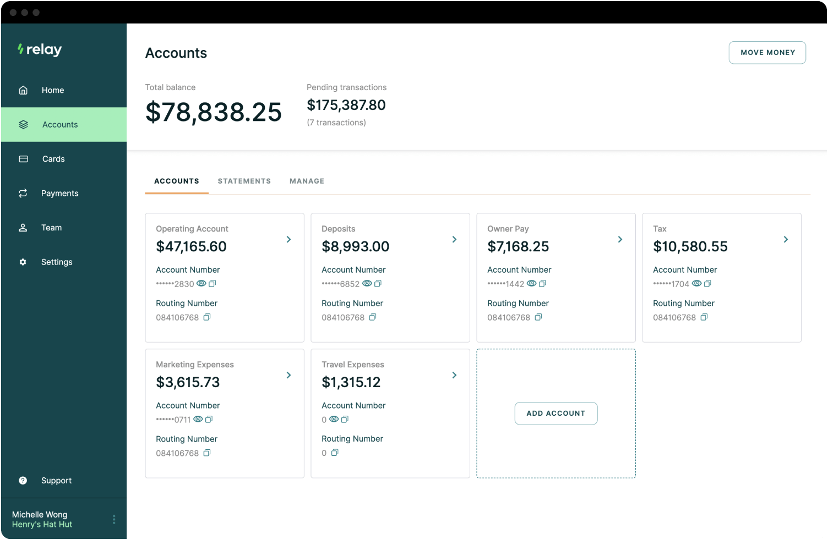Open the Cards section via card icon
The width and height of the screenshot is (828, 540).
23,158
